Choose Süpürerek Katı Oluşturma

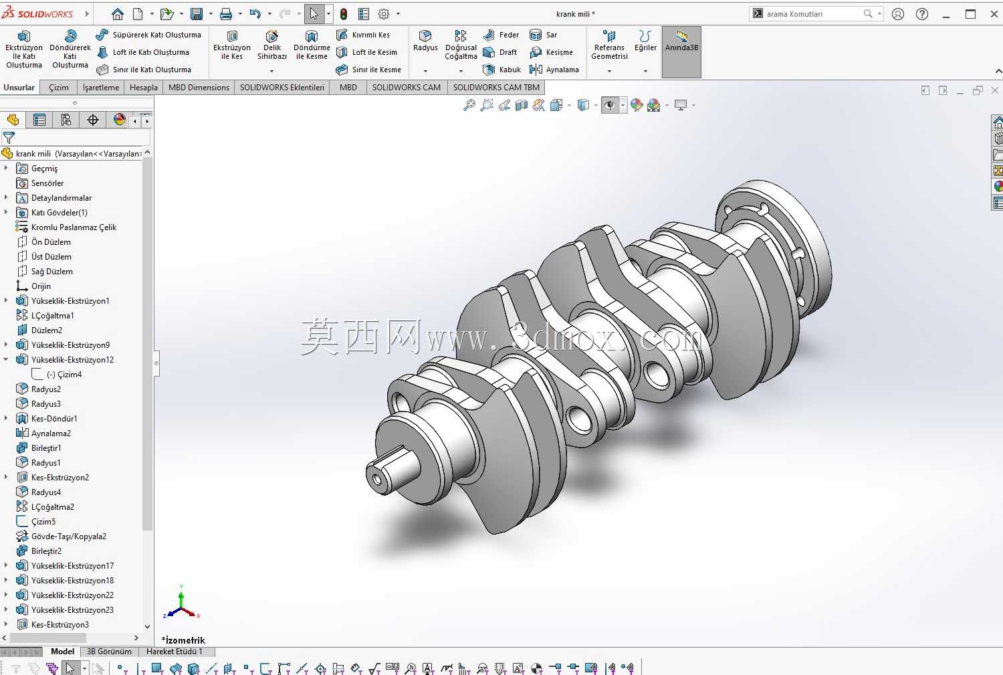[x=148, y=35]
